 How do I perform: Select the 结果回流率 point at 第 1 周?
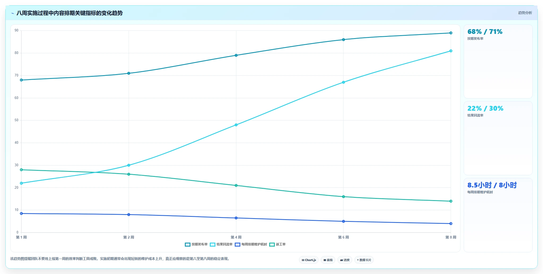[21, 183]
